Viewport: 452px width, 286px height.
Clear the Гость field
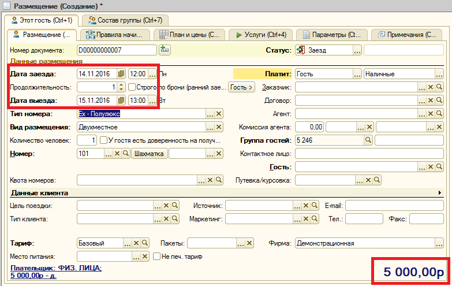(x=431, y=167)
